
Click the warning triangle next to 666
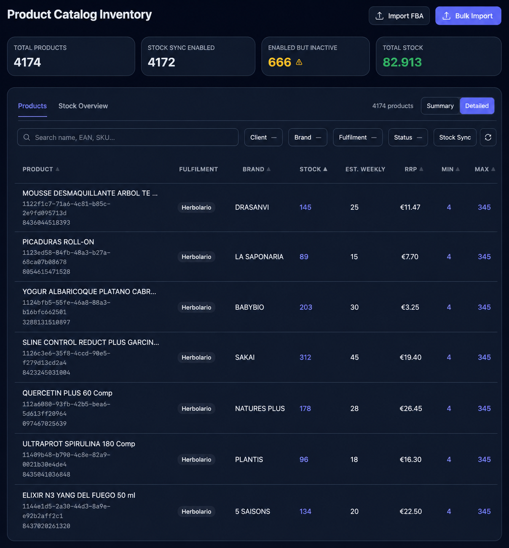click(x=299, y=62)
